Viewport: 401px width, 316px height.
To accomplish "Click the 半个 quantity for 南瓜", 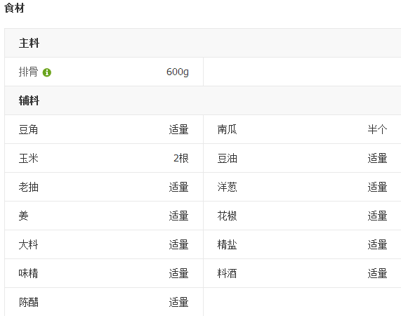I will pyautogui.click(x=377, y=129).
